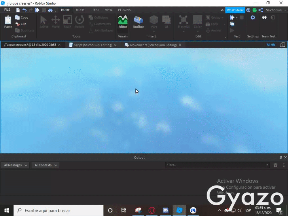Toggle Constraints in the Tools section
Viewport: 288px width, 216px height.
pyautogui.click(x=100, y=24)
